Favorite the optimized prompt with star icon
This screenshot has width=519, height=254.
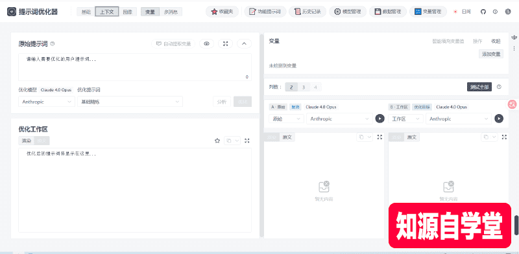tap(217, 141)
